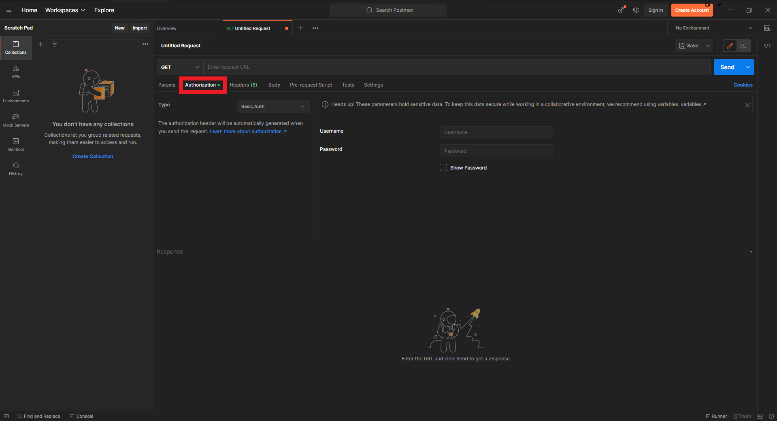Switch to the Pre-request Script tab
The image size is (777, 421).
pos(311,85)
